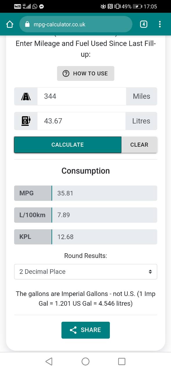Tap the road icon beside mileage field
171x371 pixels.
26,96
